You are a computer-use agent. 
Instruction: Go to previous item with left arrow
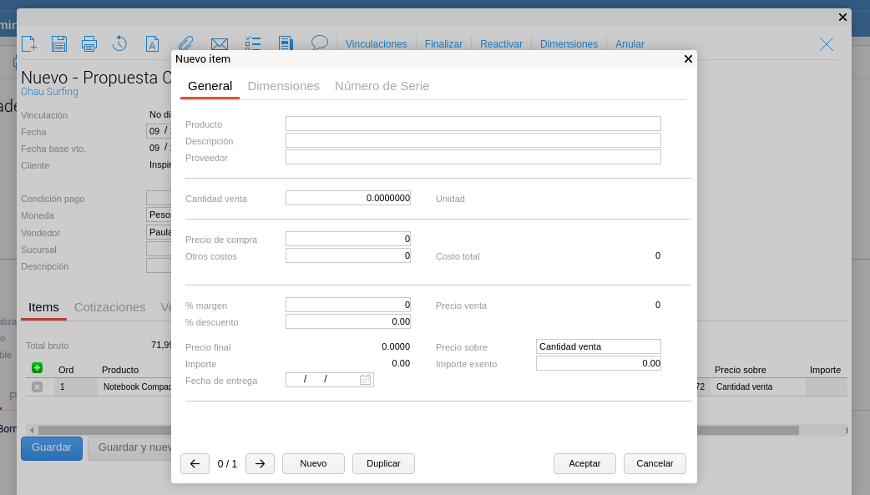click(195, 464)
